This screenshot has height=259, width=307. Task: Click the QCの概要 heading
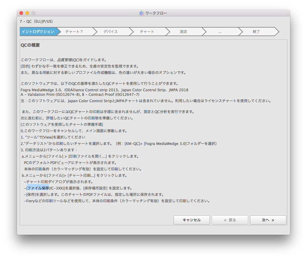pyautogui.click(x=30, y=45)
